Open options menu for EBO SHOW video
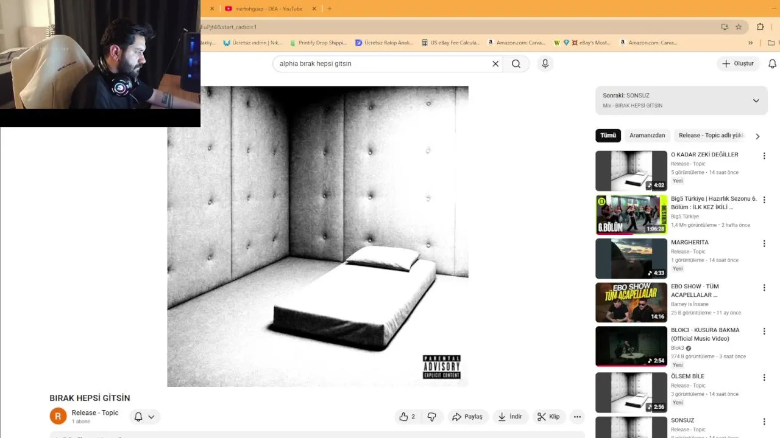Viewport: 780px width, 438px height. point(764,288)
